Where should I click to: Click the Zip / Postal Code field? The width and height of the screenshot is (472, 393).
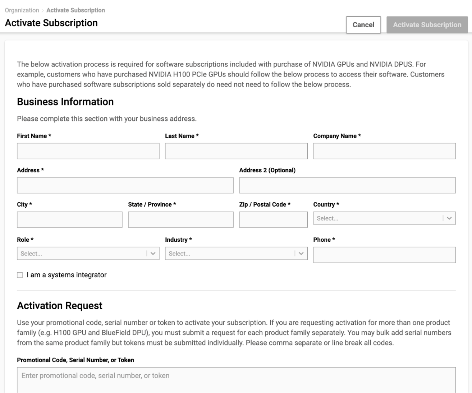tap(273, 219)
